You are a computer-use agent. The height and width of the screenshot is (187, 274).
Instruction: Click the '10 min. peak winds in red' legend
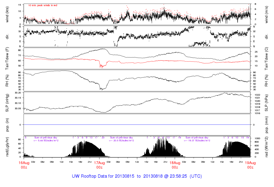coord(43,5)
